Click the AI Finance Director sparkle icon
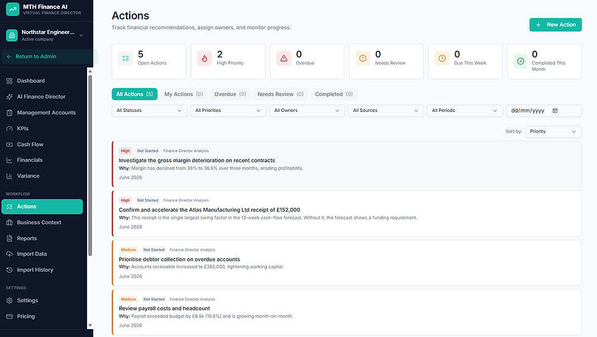This screenshot has height=337, width=597. pyautogui.click(x=10, y=97)
